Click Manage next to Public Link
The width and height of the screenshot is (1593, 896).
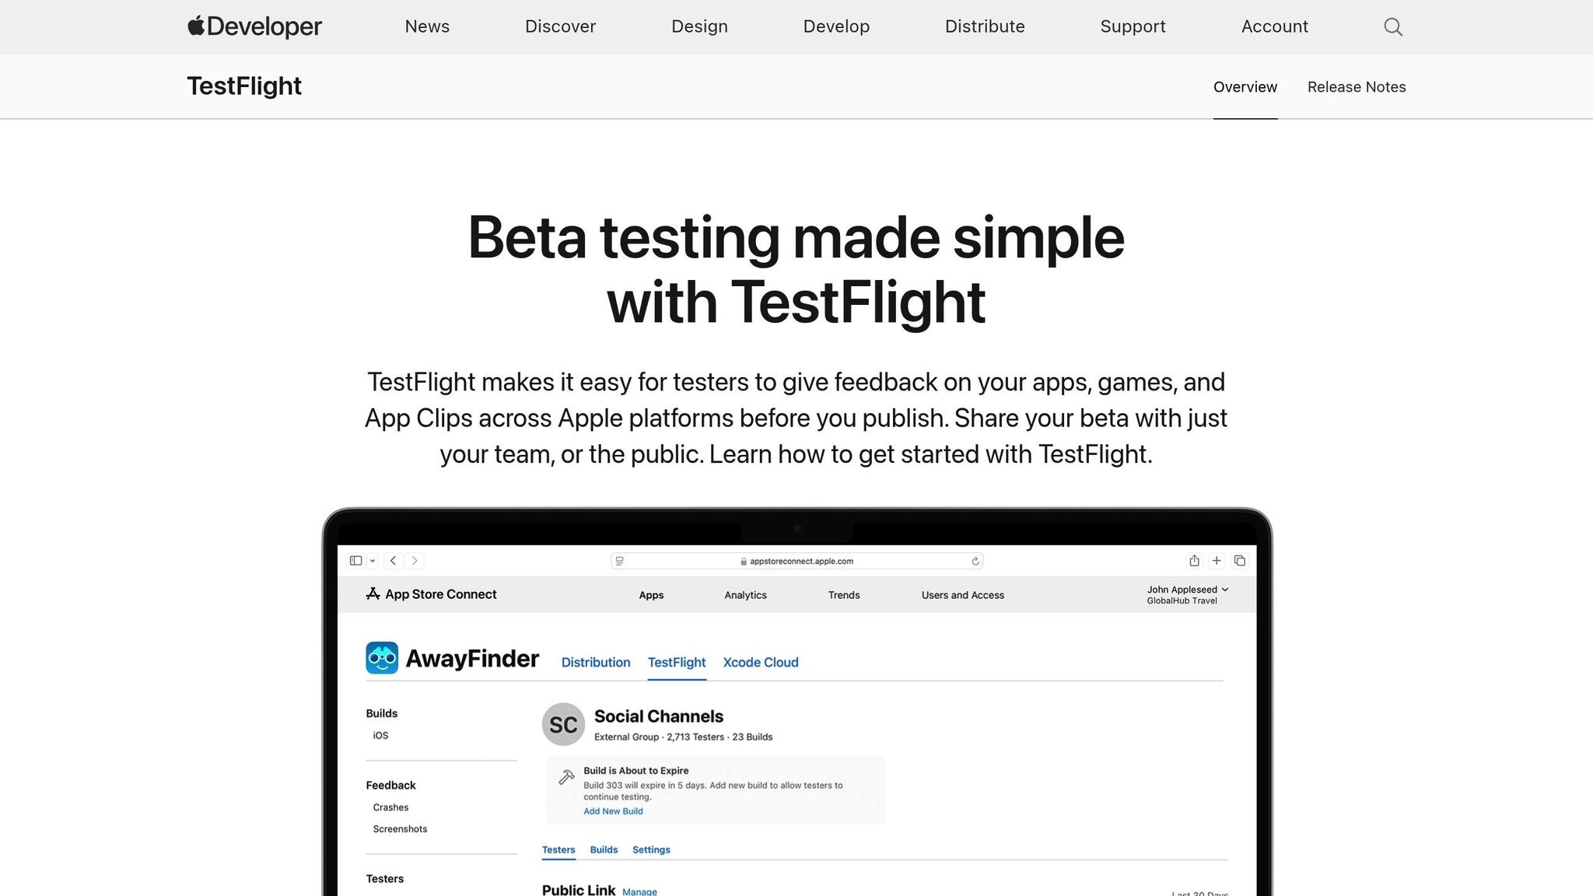pyautogui.click(x=639, y=892)
